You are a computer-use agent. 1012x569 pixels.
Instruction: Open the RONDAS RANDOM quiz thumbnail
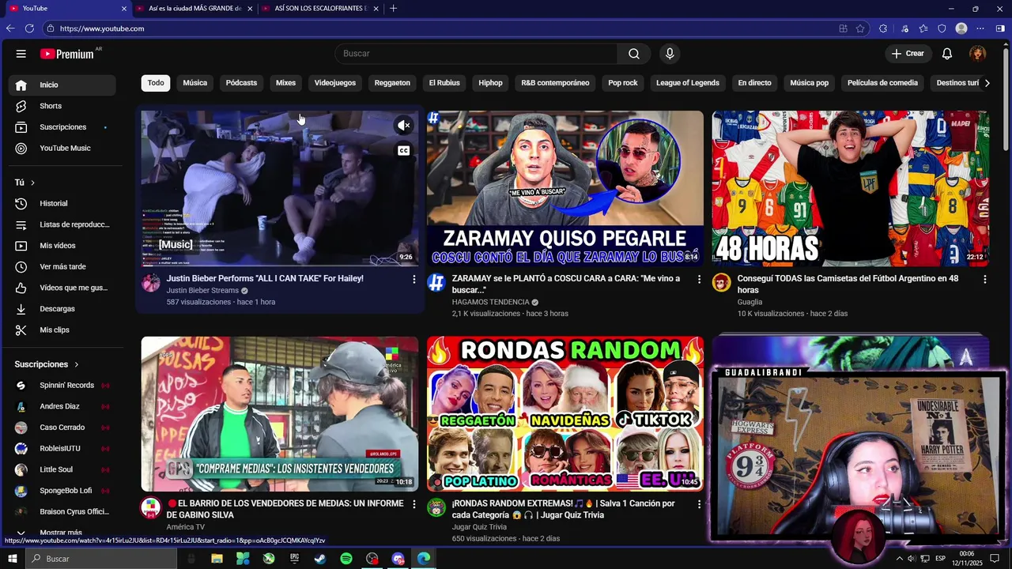click(565, 413)
